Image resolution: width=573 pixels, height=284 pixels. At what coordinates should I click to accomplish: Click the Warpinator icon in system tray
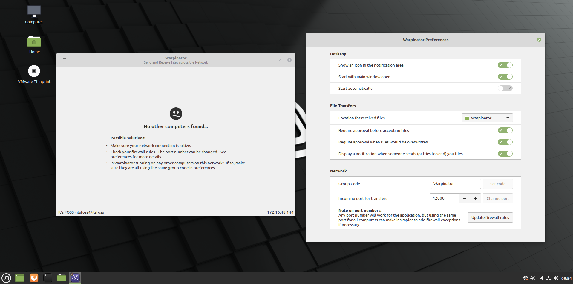[533, 278]
